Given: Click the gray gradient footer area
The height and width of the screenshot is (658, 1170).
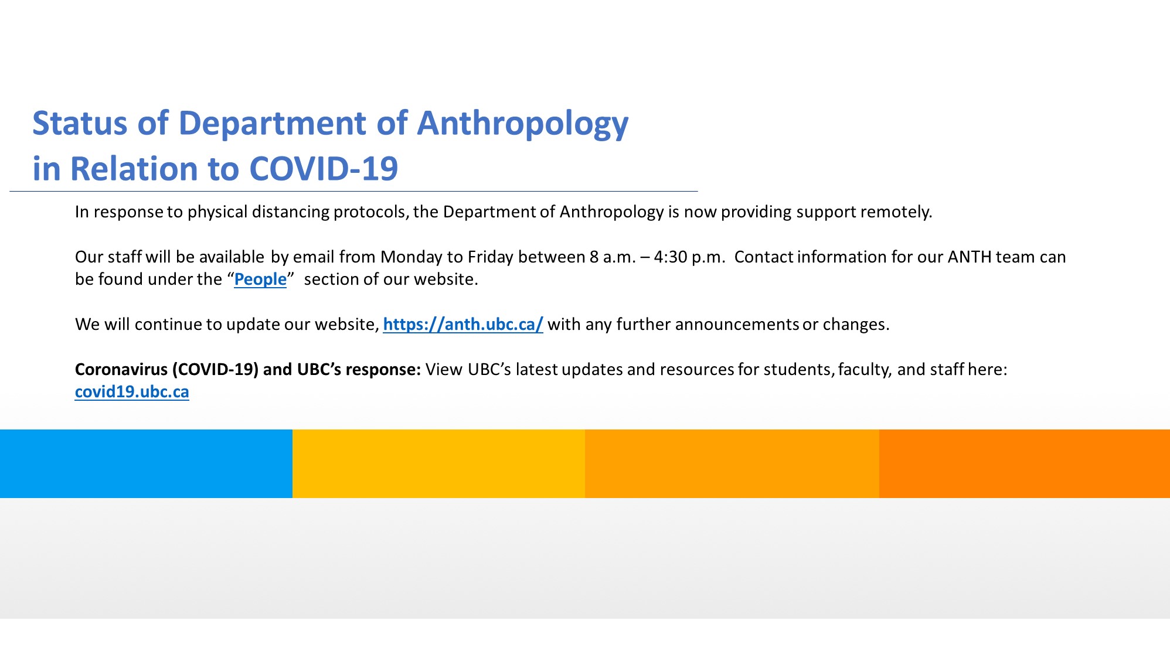Looking at the screenshot, I should 585,558.
